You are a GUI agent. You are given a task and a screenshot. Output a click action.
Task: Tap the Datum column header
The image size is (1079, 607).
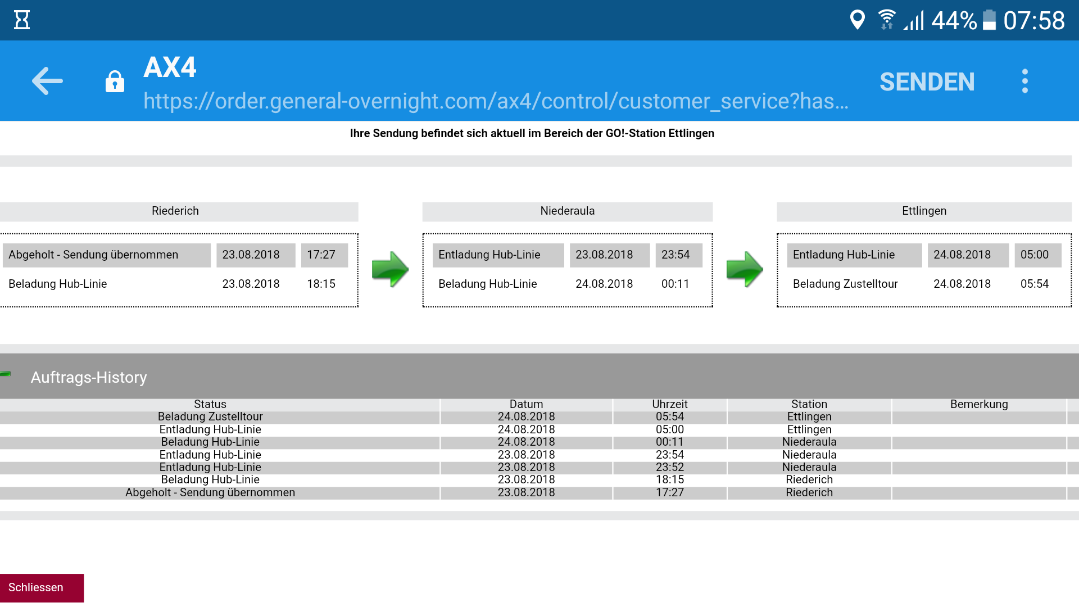coord(526,405)
